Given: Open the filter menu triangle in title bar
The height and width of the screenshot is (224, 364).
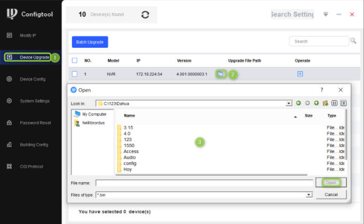Looking at the screenshot, I should click(x=326, y=14).
